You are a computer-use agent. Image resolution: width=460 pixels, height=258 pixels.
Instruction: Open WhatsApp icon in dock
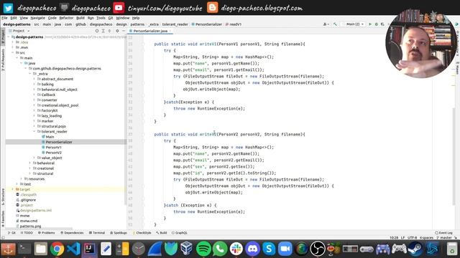[220, 249]
